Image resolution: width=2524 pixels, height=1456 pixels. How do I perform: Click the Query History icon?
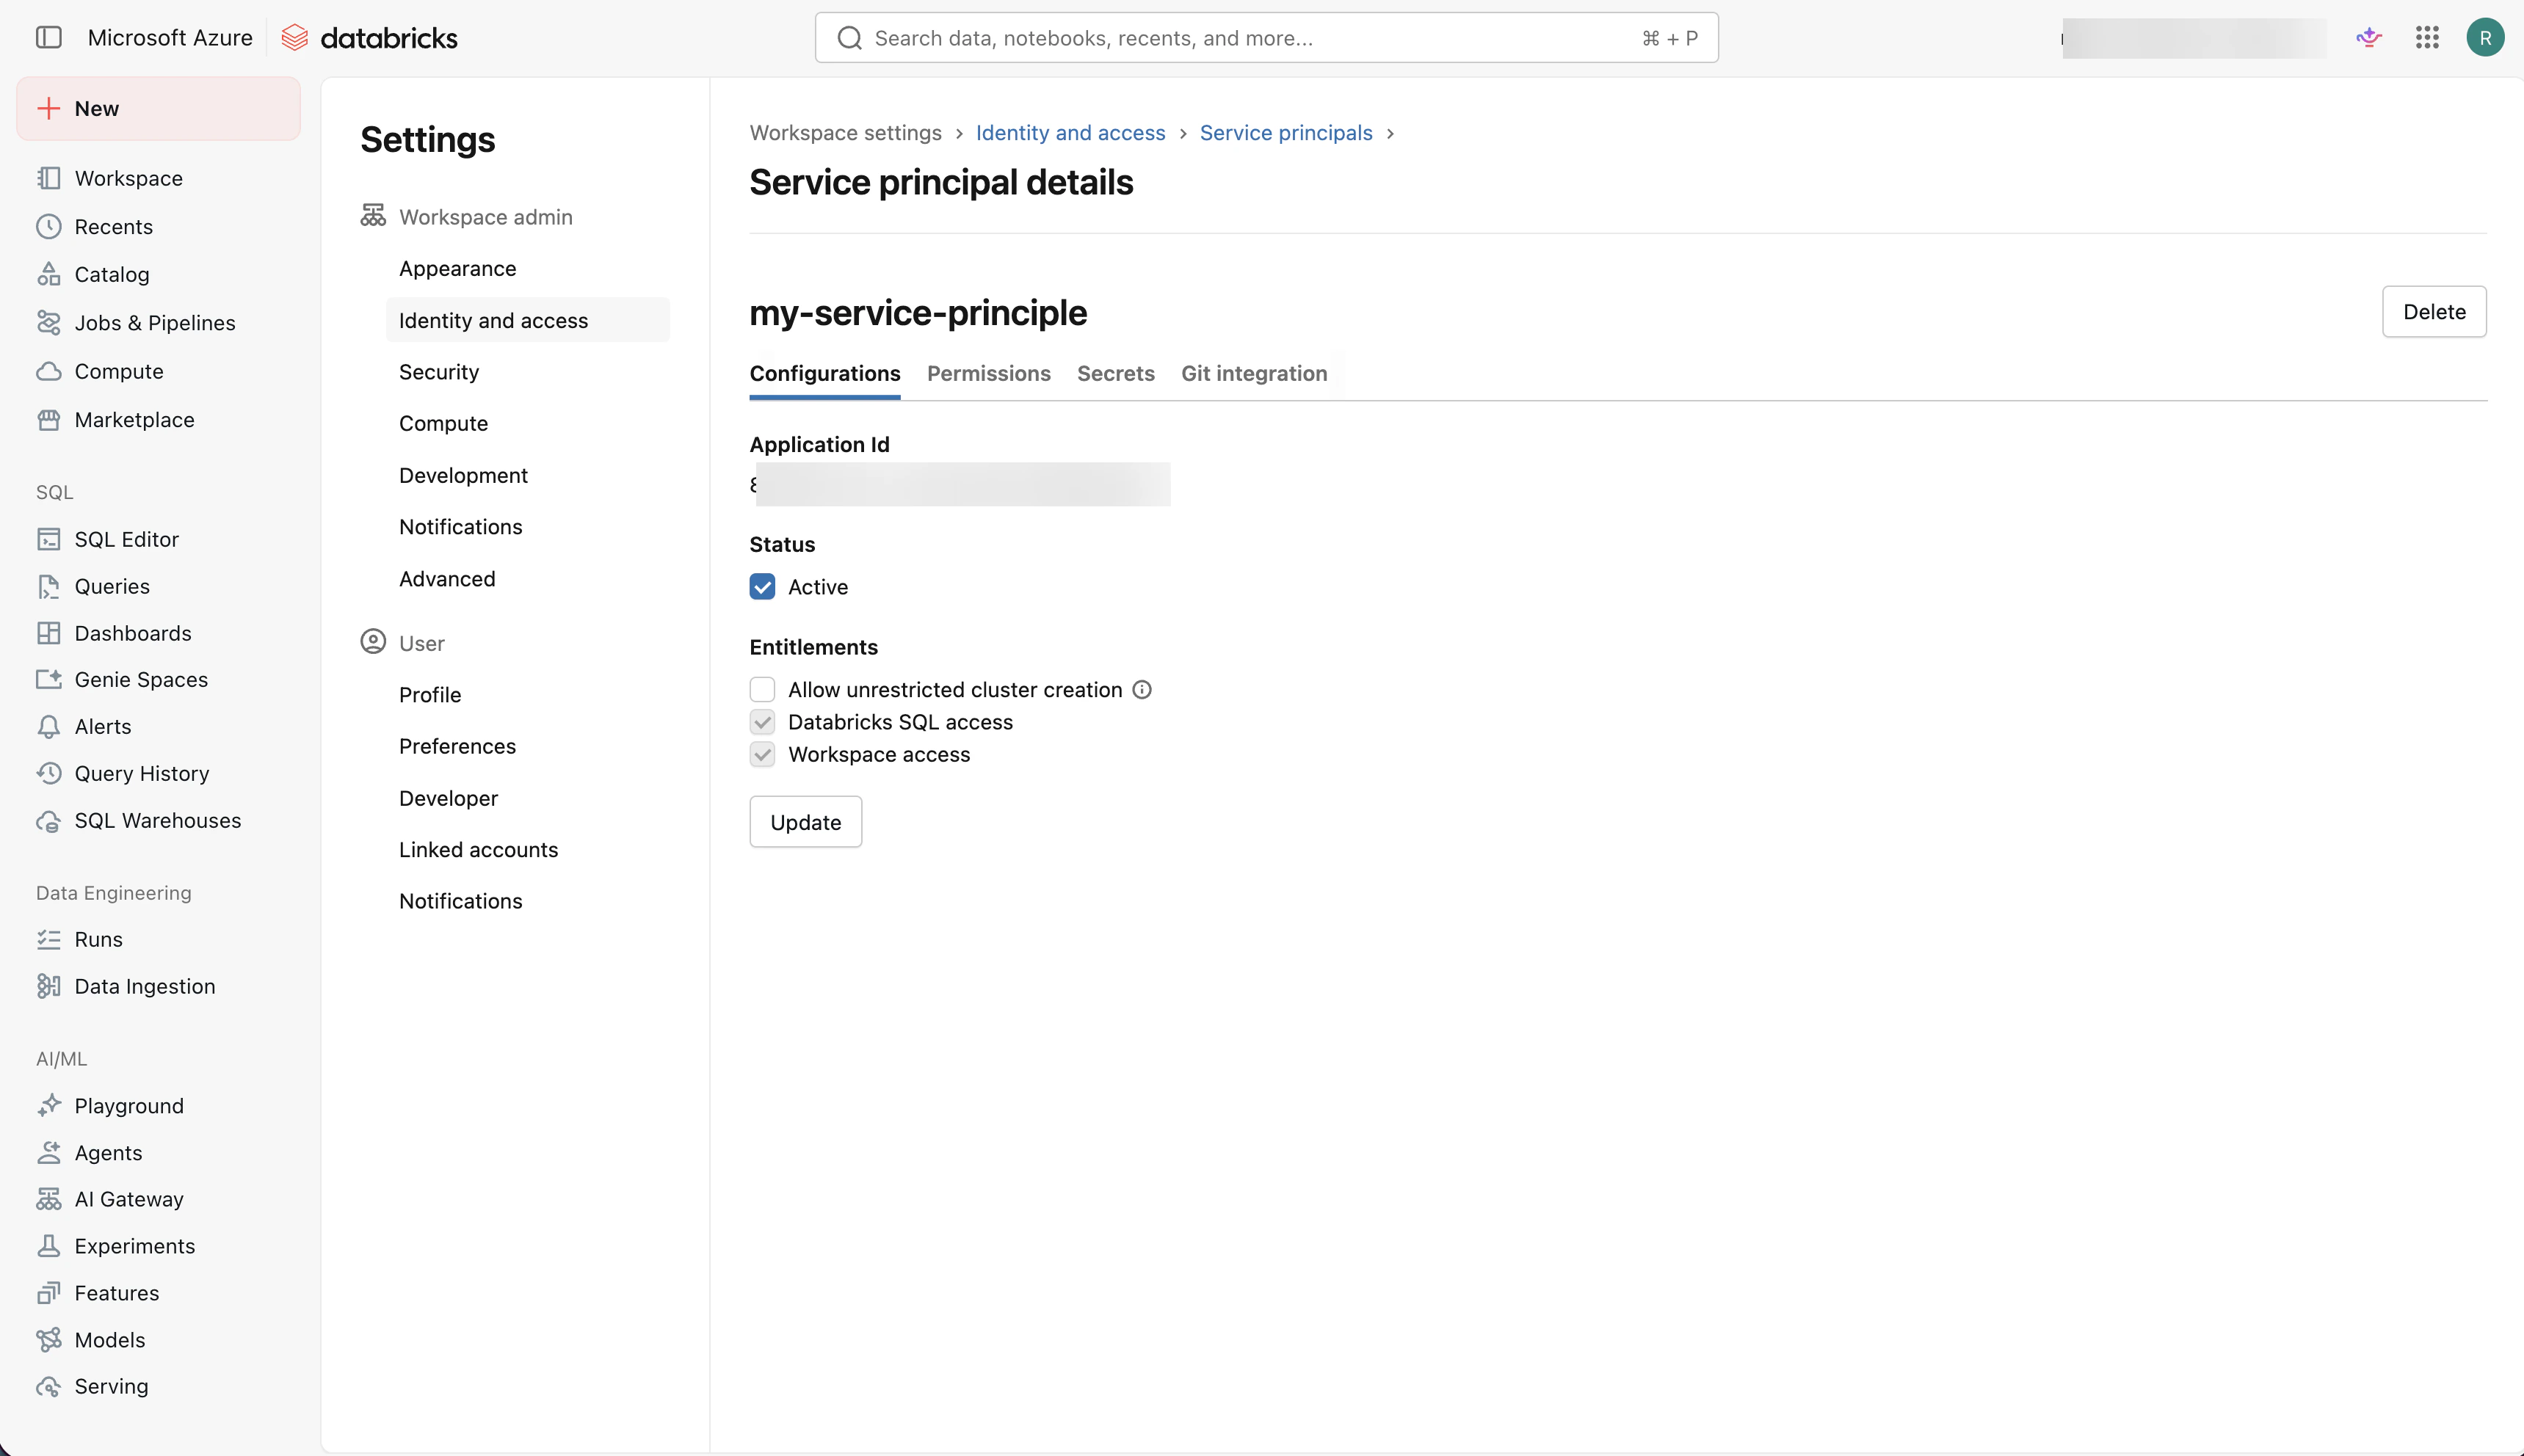(x=49, y=773)
